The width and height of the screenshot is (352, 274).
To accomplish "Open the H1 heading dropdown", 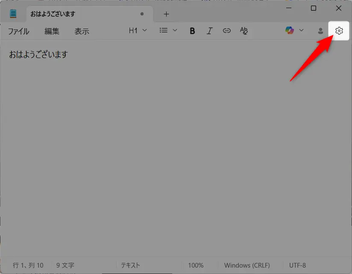I will [x=138, y=30].
